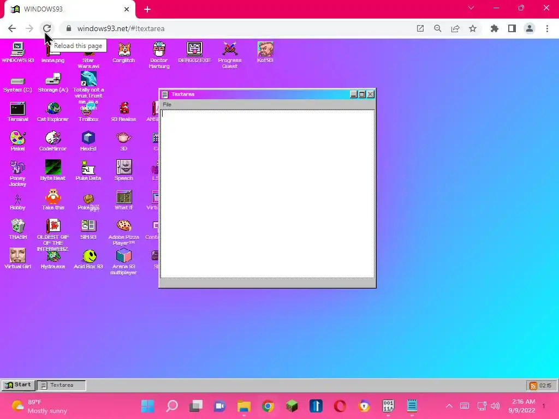Screen dimensions: 559x419
Task: Click the RSS icon near the 02:15 clock
Action: tap(533, 386)
